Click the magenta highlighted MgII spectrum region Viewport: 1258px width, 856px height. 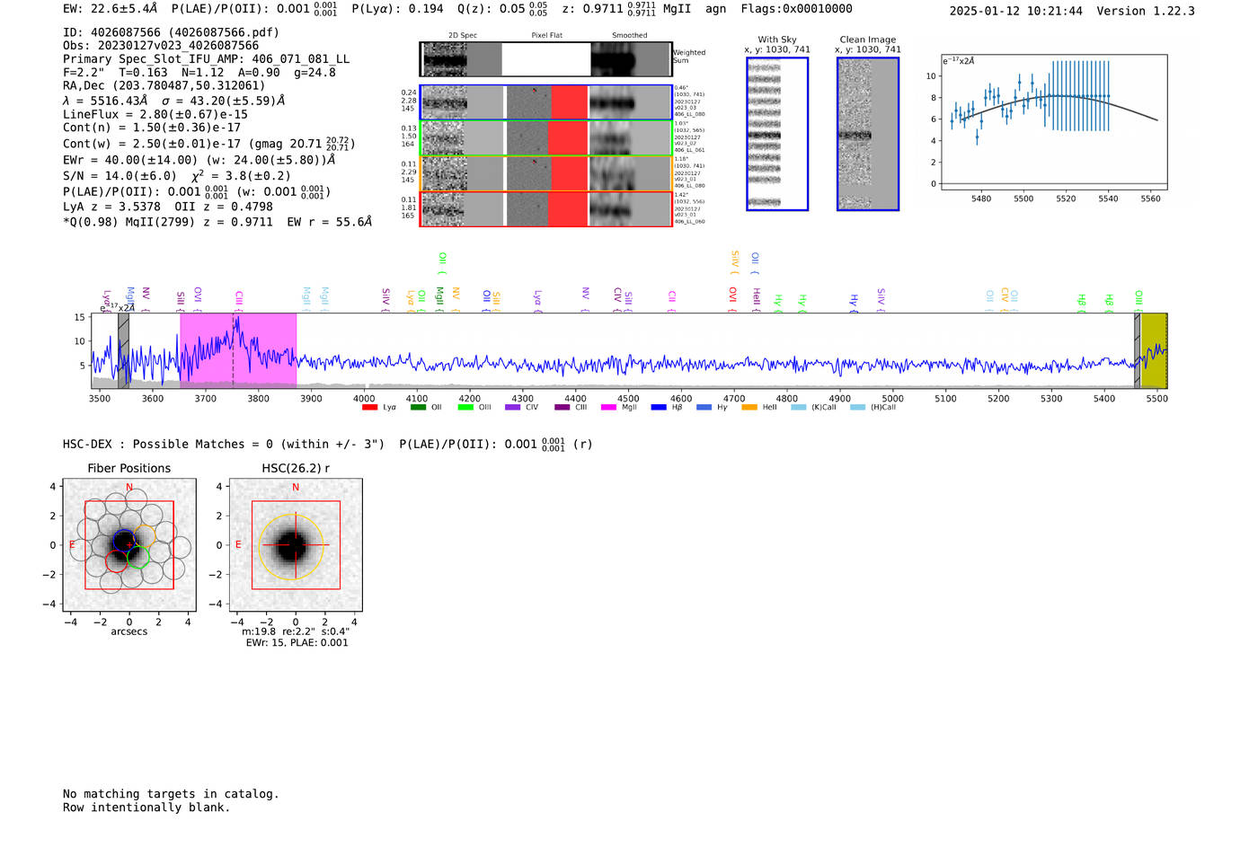point(238,350)
